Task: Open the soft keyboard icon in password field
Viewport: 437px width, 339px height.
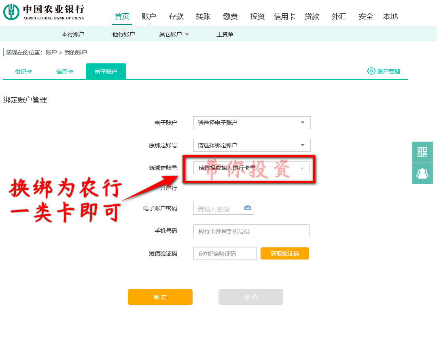Action: 248,207
